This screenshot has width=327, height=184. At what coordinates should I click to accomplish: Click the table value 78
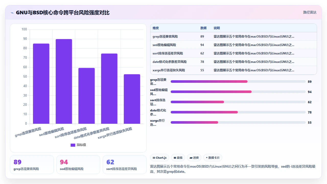[x=202, y=62]
